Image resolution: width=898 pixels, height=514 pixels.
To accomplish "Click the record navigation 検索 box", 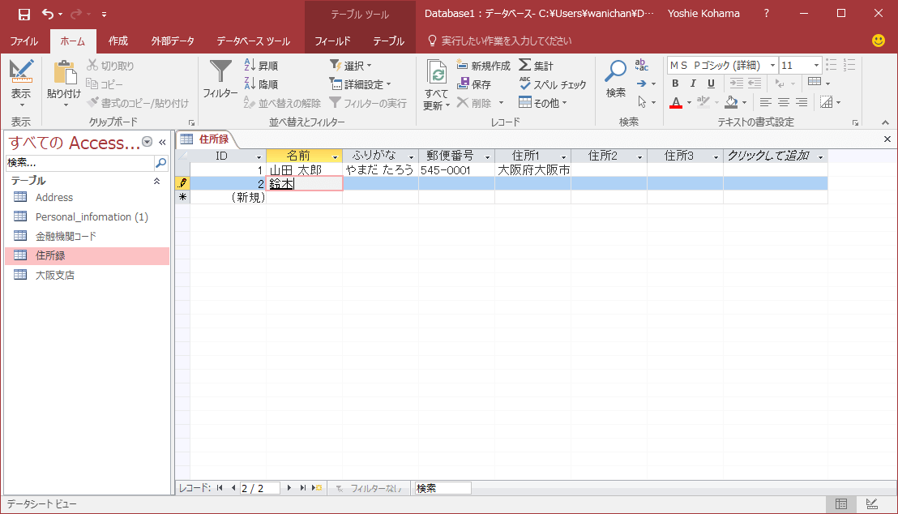I will [x=443, y=488].
